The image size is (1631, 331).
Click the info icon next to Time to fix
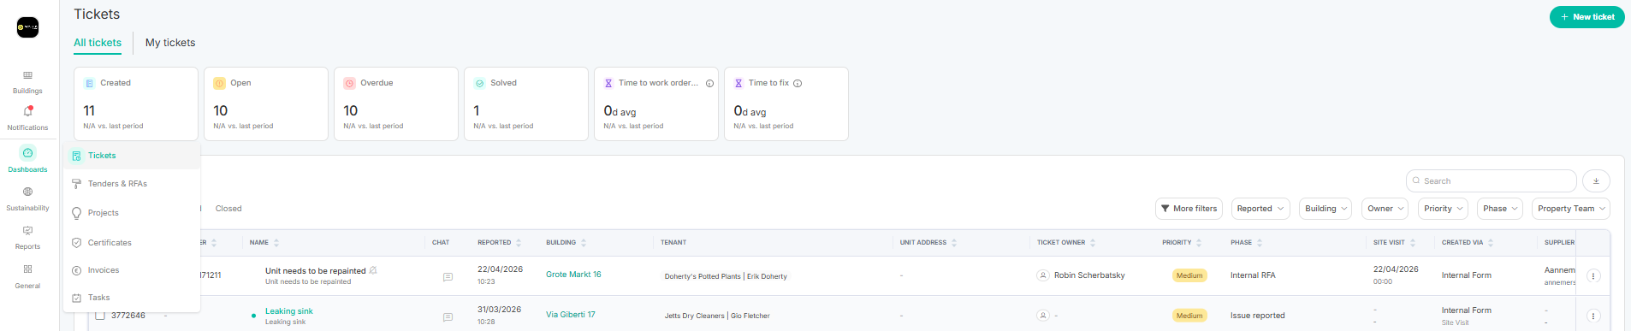798,83
